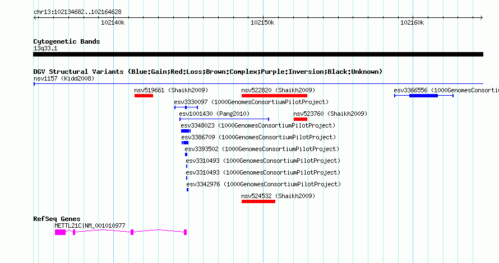Select the red nsv522820 loss bar

[274, 96]
